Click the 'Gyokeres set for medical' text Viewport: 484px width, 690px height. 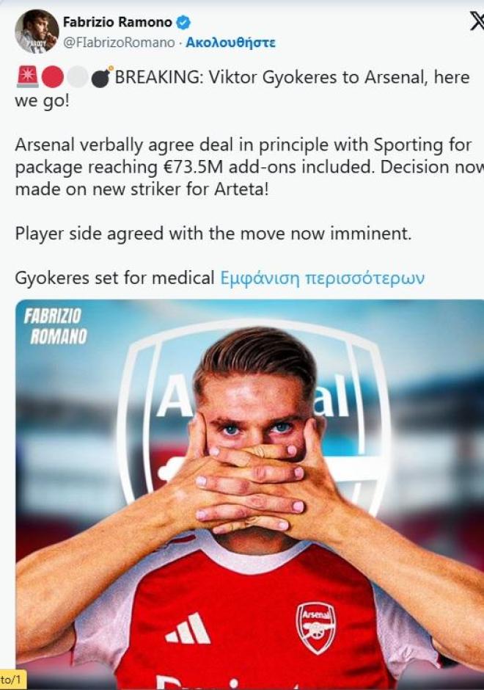coord(114,278)
